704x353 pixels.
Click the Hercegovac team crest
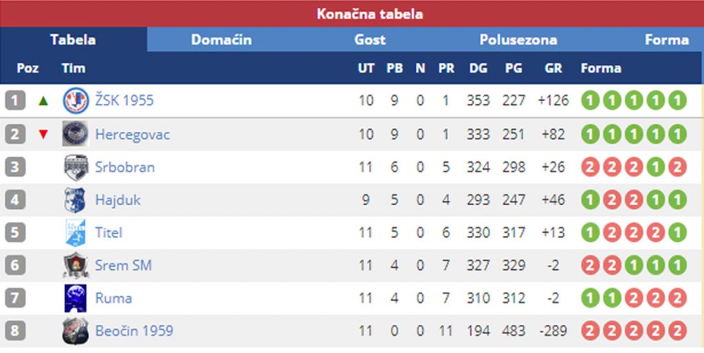pyautogui.click(x=76, y=134)
